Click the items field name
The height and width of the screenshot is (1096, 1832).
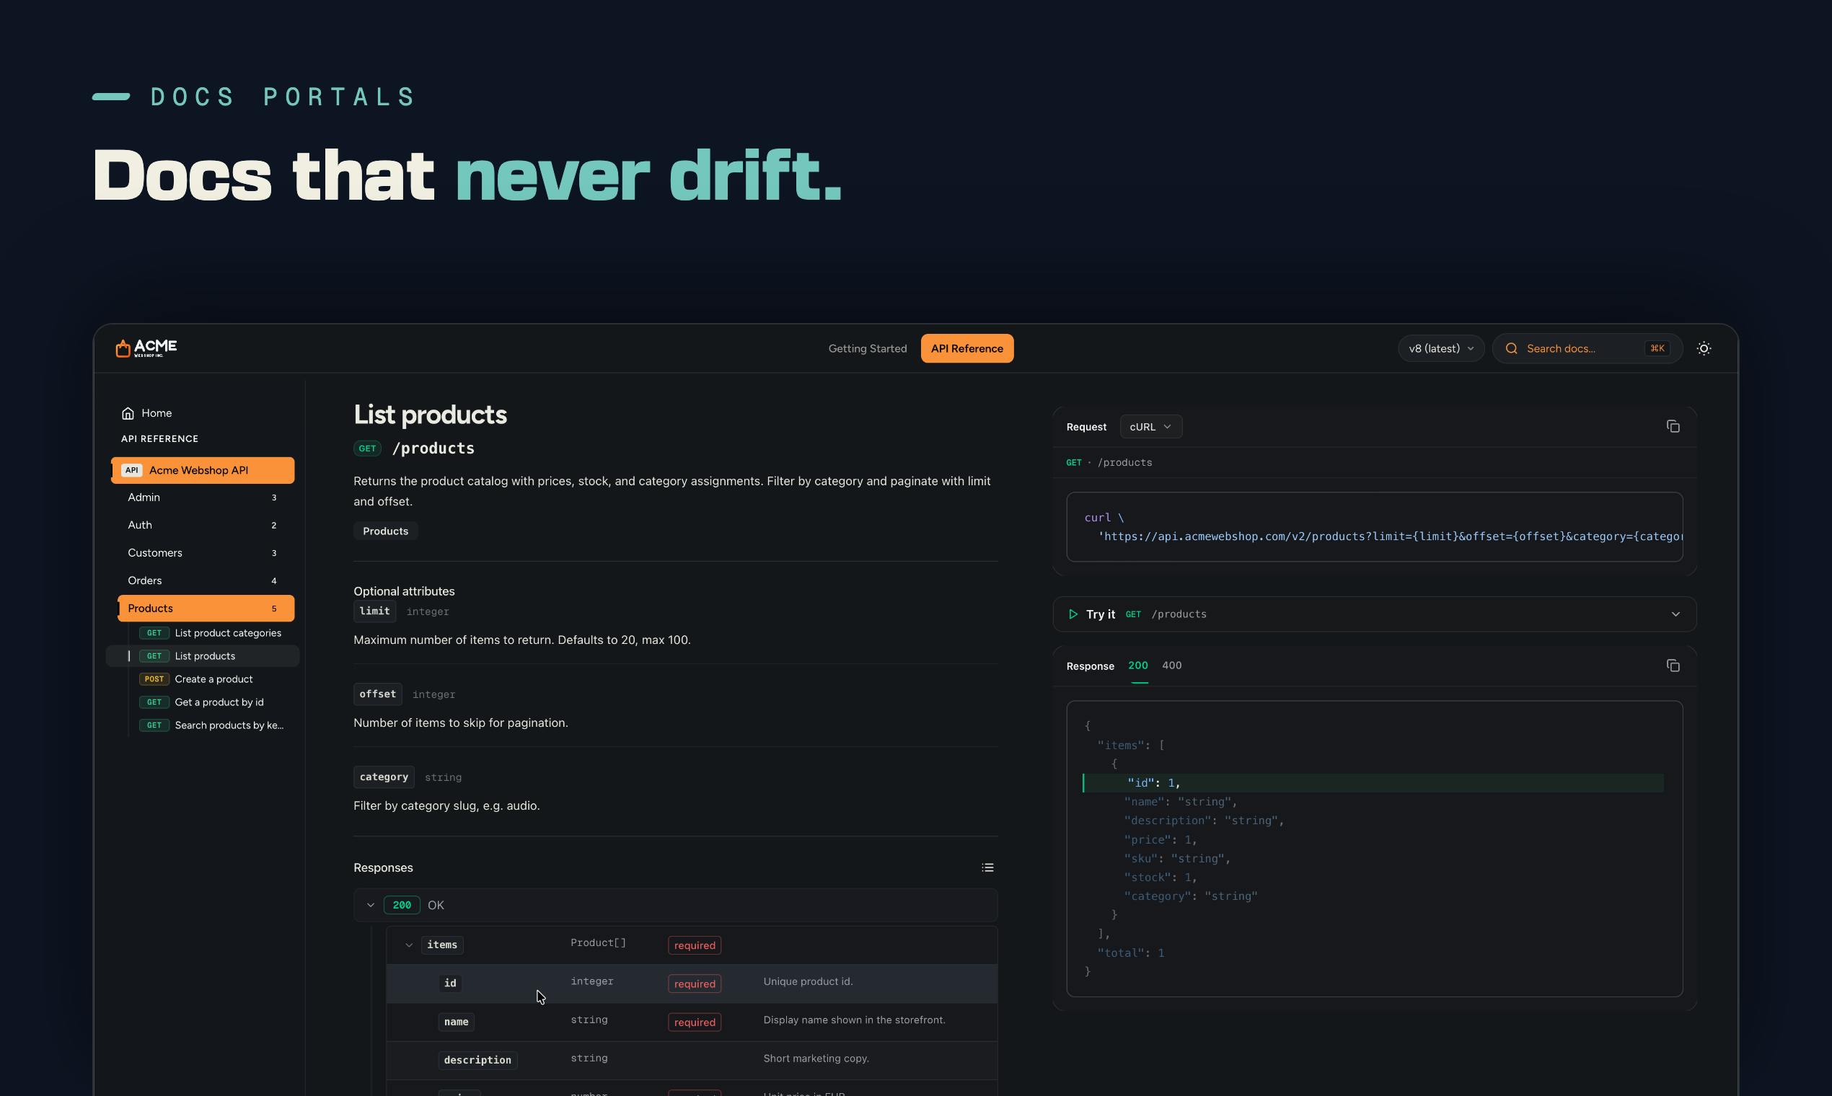pyautogui.click(x=441, y=945)
